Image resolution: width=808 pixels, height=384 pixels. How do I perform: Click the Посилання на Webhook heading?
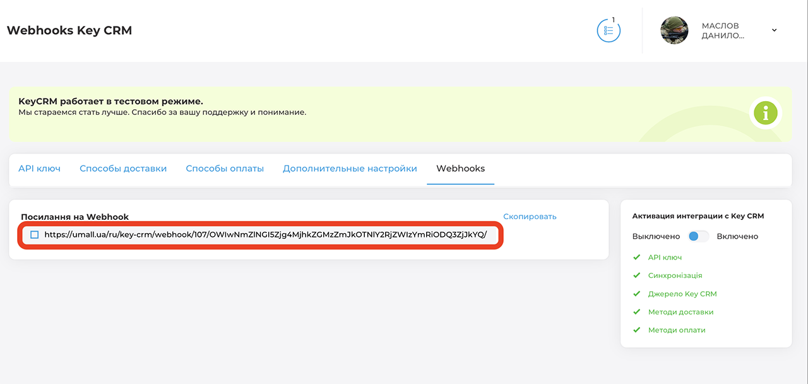[x=74, y=217]
